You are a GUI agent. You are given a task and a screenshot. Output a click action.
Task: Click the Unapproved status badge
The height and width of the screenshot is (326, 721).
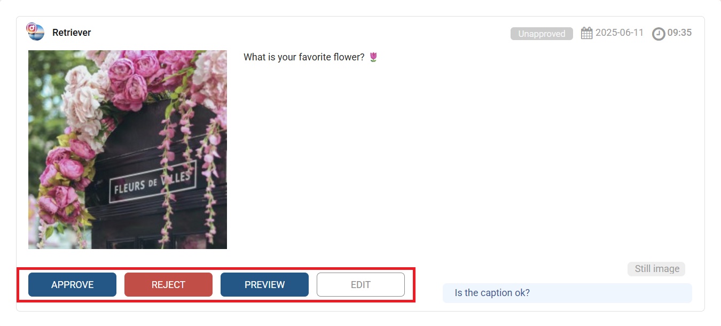[x=542, y=34]
